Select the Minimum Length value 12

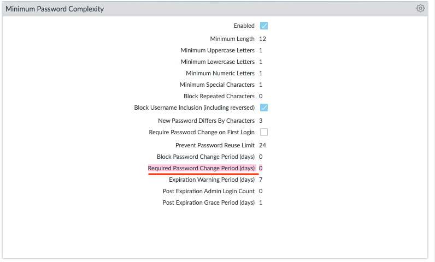(262, 39)
